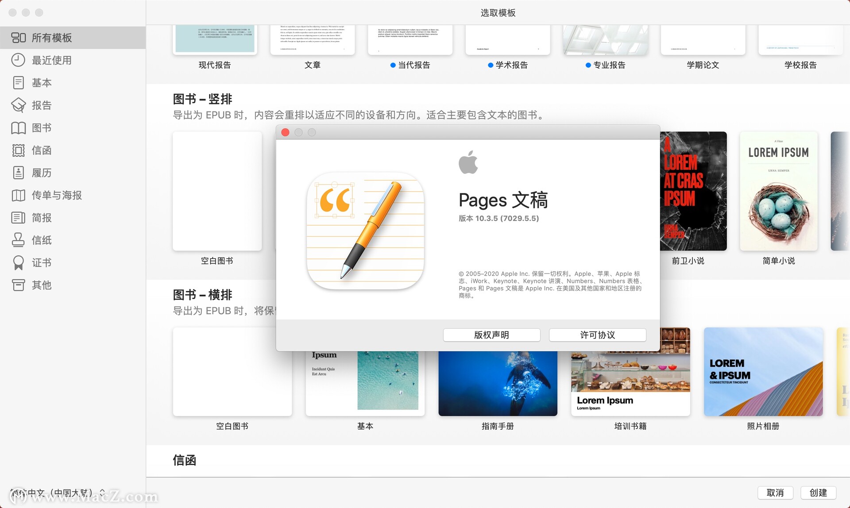Click the 许可协议 button
This screenshot has height=508, width=850.
(x=597, y=335)
